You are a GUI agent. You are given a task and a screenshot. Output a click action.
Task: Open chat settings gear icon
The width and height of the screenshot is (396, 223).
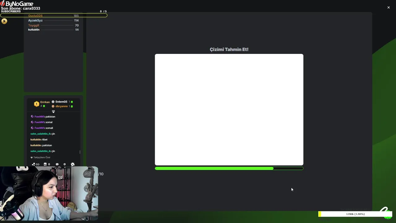(65, 164)
